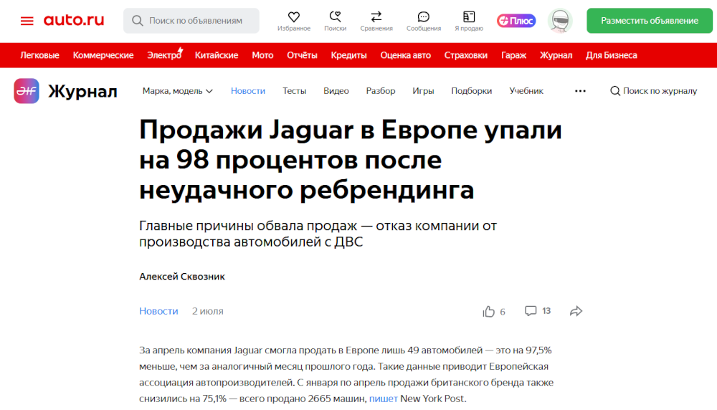Open Страховки section

tap(466, 55)
